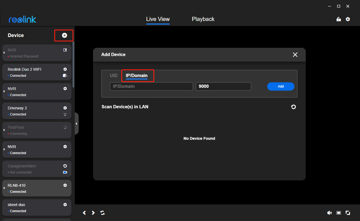
Task: Open settings gear for street duo
Action: pyautogui.click(x=65, y=205)
